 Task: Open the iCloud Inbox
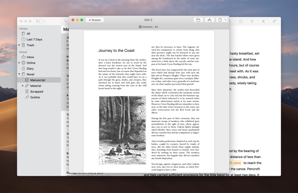coord(39,57)
